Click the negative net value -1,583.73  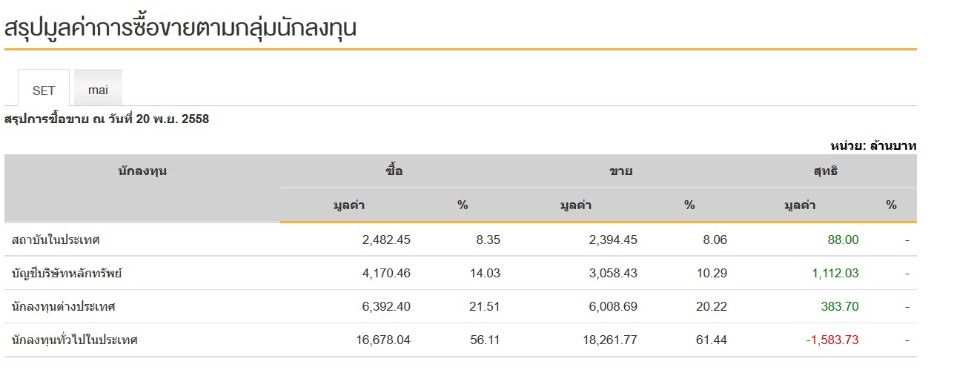[832, 340]
